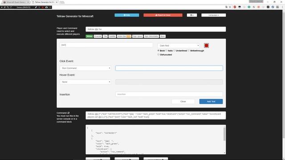This screenshot has height=160, width=285.
Task: Click the red Report an Issue button
Action: [x=163, y=15]
